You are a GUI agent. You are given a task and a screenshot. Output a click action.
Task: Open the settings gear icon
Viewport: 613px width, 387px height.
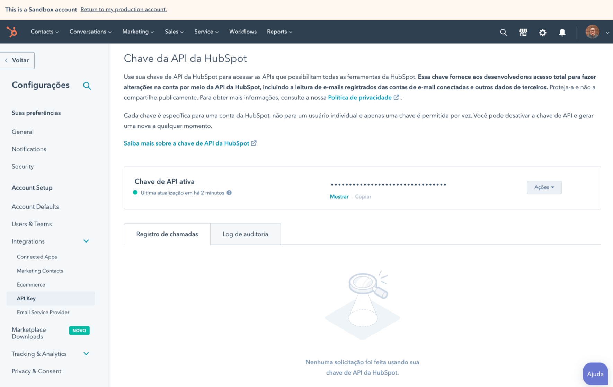tap(543, 32)
